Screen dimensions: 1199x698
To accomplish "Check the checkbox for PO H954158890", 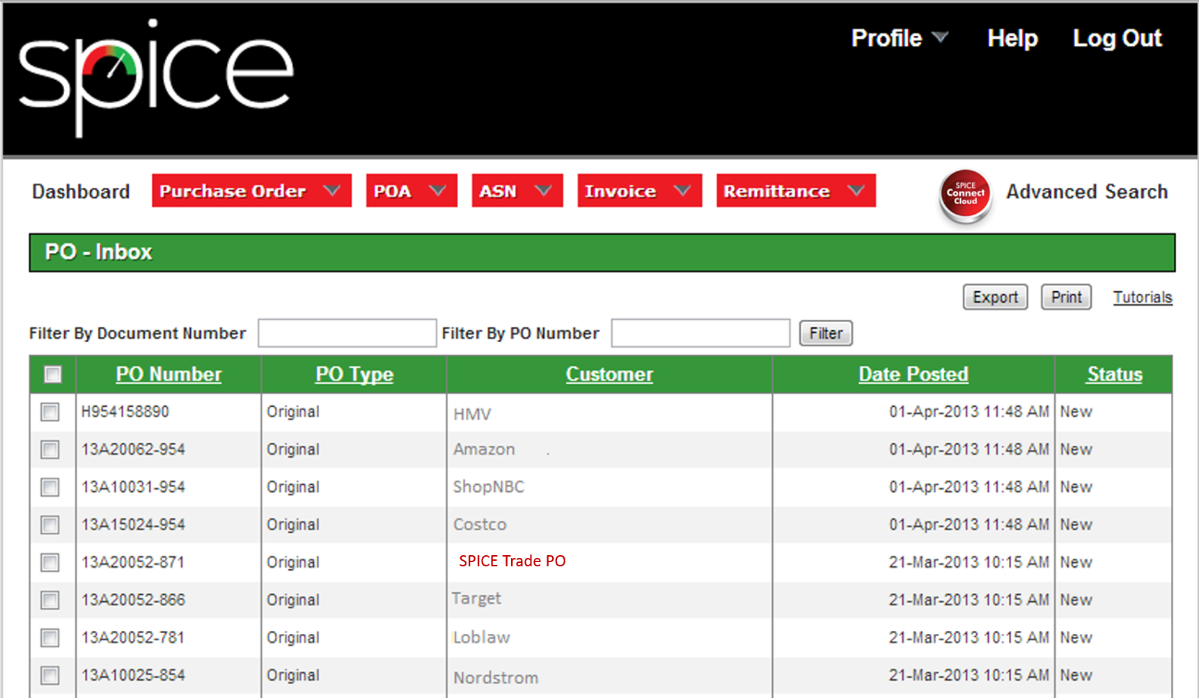I will click(49, 412).
